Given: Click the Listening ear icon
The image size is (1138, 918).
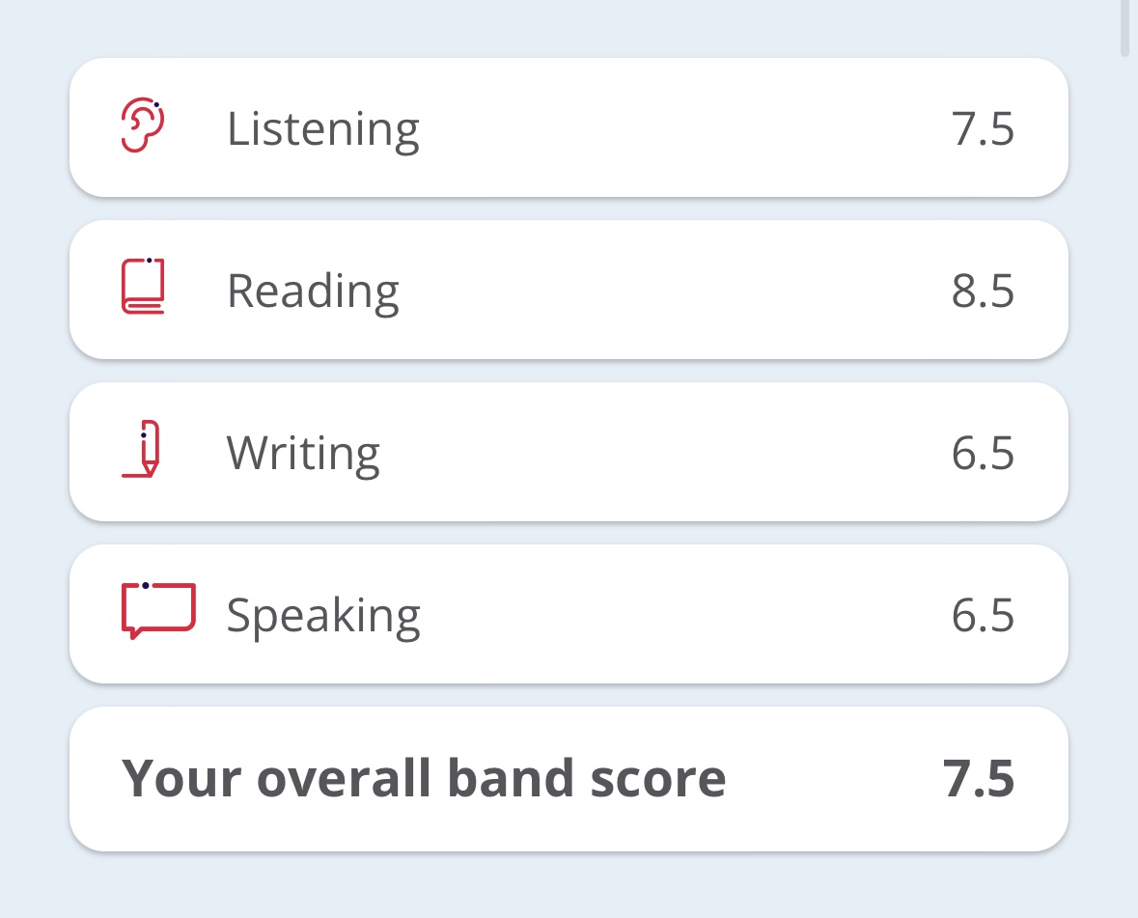Looking at the screenshot, I should [143, 126].
